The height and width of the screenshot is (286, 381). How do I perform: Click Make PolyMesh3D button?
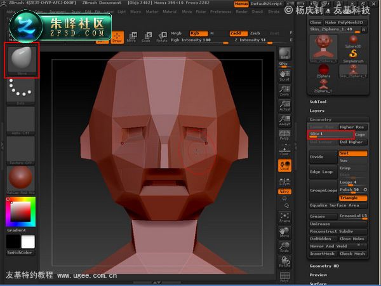345,22
